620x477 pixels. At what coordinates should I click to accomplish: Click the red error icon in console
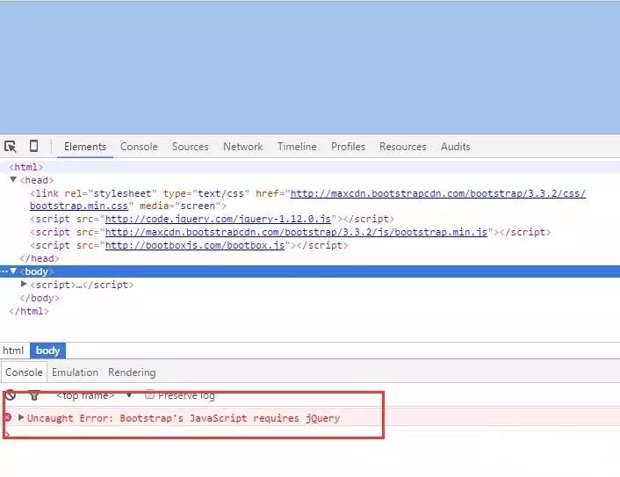tap(8, 418)
